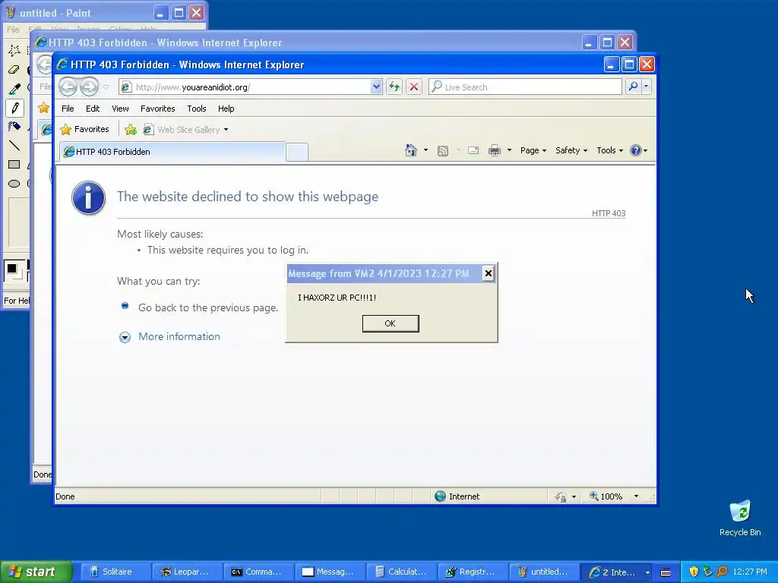Open the Print dropdown arrow
Screen dimensions: 778x583
coord(509,150)
